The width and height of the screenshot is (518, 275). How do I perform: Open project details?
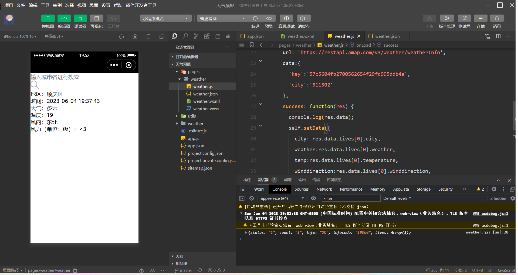coord(481,18)
